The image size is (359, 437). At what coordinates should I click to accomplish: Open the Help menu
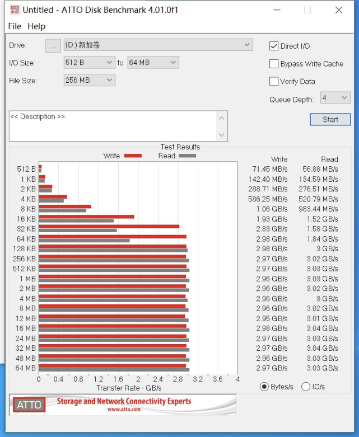[x=36, y=26]
